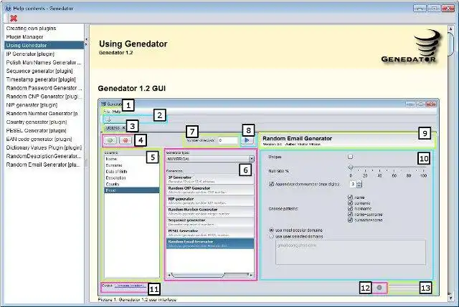Select Sequence generator in the pictured generators list
459x307 pixels.
[210, 222]
